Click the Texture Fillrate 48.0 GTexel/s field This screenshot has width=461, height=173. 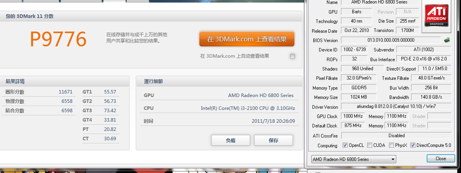[x=431, y=78]
